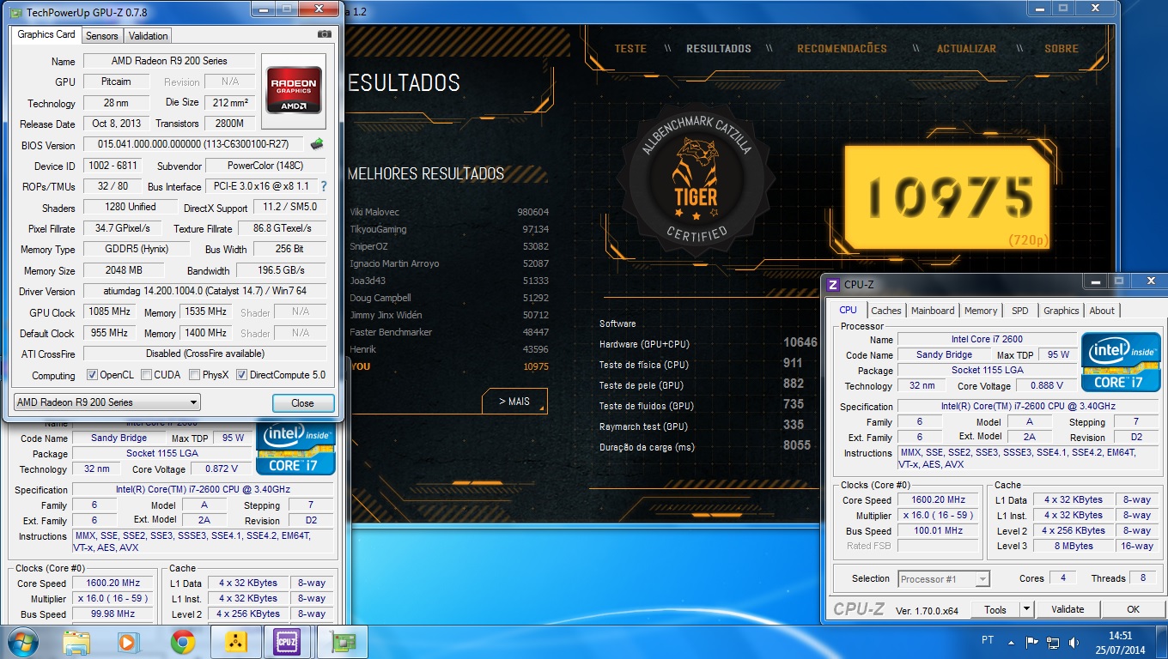Image resolution: width=1168 pixels, height=659 pixels.
Task: Select leaderboard row SniperOZ
Action: tap(449, 246)
